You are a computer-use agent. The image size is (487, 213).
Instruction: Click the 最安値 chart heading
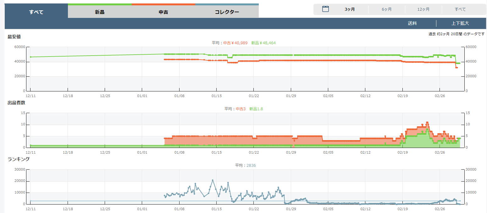[x=14, y=36]
